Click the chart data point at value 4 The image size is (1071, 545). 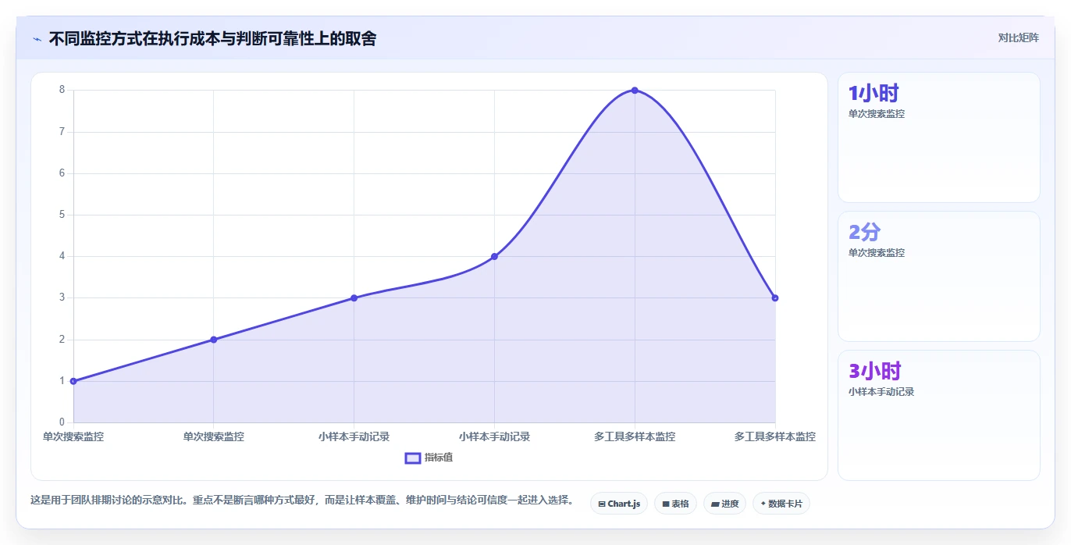tap(494, 256)
